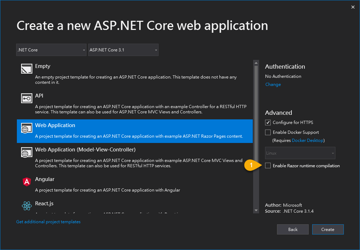Click the Empty template icon
This screenshot has height=250, width=360.
(26, 69)
